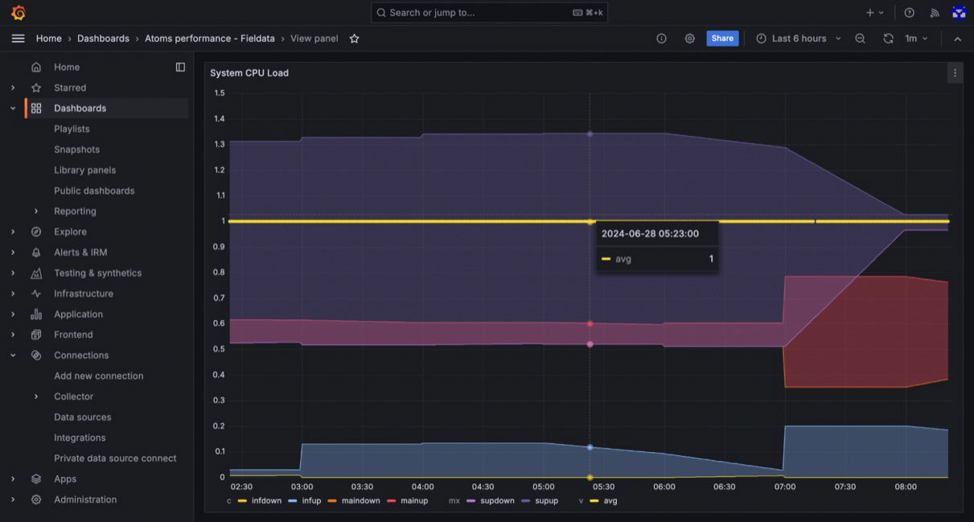
Task: Expand the Frontend section chevron
Action: tap(13, 335)
